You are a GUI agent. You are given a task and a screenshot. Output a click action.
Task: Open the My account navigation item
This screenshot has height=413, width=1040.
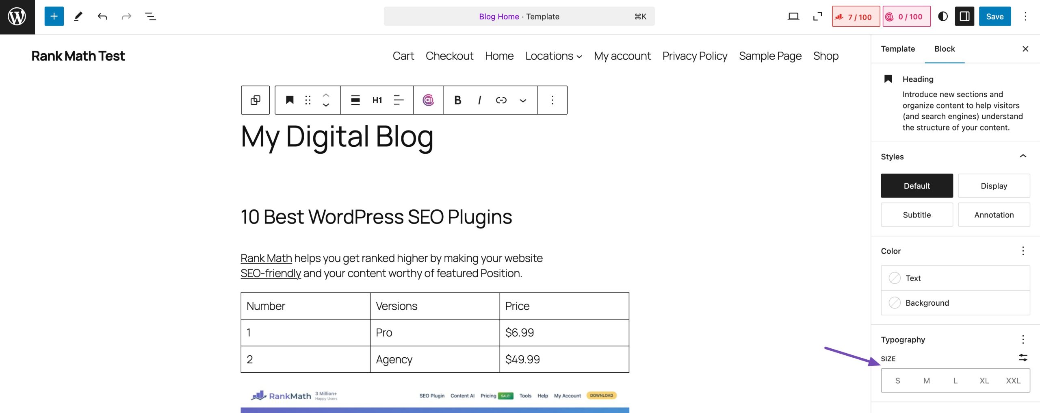click(622, 56)
